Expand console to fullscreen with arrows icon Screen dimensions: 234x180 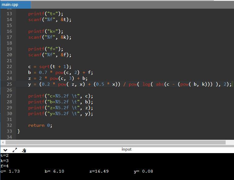(x=15, y=150)
